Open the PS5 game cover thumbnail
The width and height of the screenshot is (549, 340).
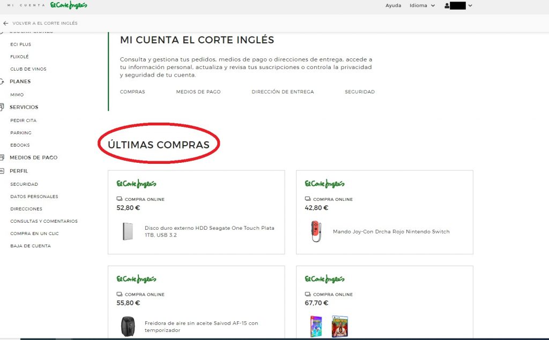click(x=339, y=327)
